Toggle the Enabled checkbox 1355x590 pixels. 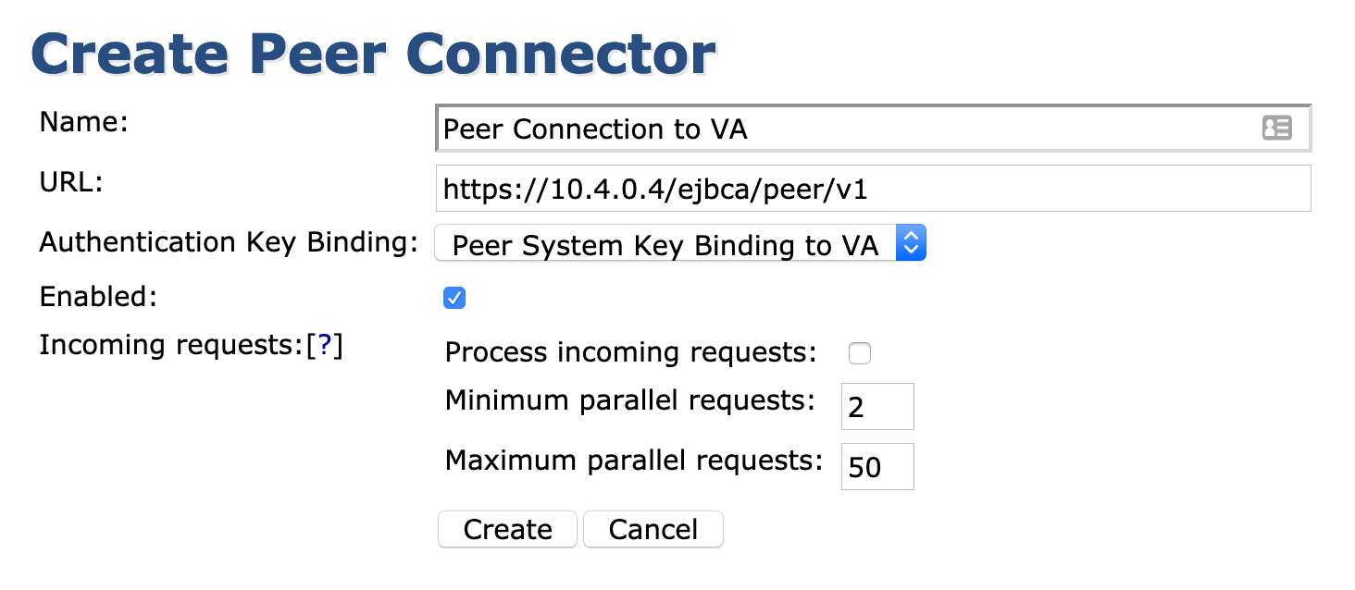click(x=454, y=298)
